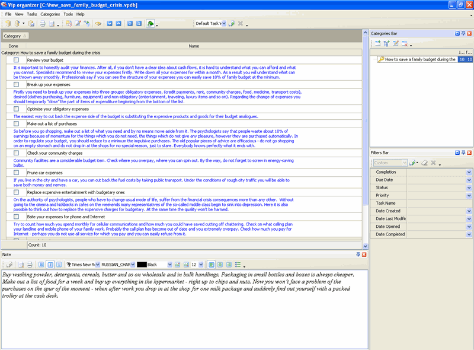Click the clear filter eraser icon in Filters Bar
The width and height of the screenshot is (474, 350).
click(424, 163)
